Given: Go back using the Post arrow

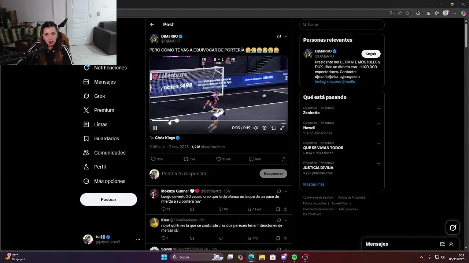Looking at the screenshot, I should click(152, 24).
